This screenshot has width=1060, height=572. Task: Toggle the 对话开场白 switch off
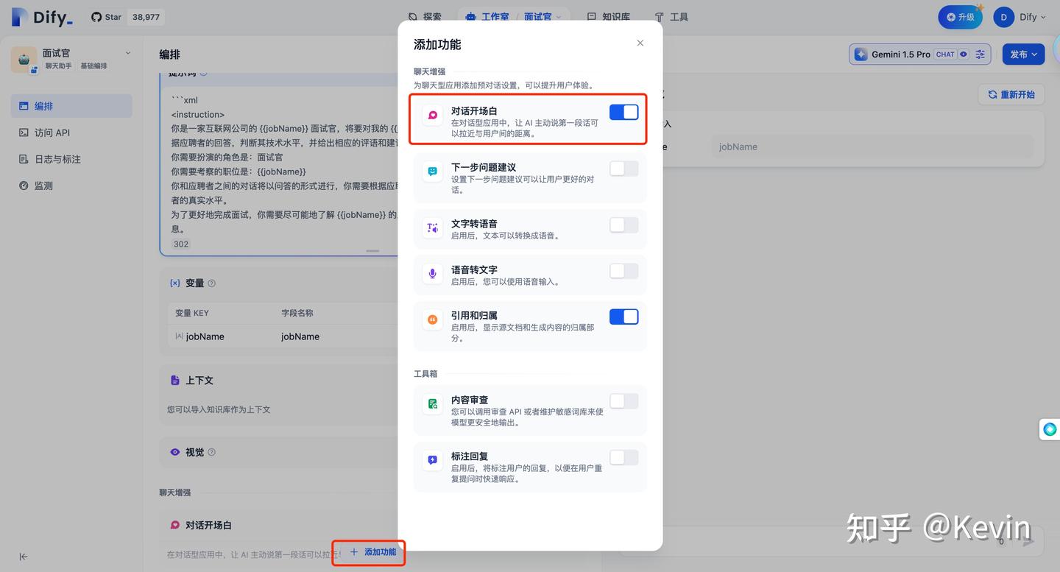pyautogui.click(x=623, y=112)
